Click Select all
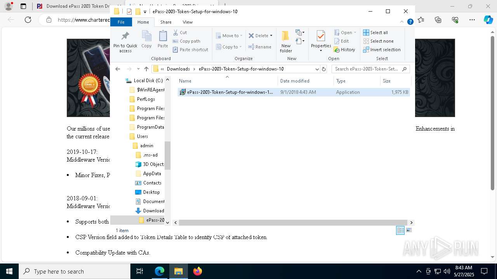Viewport: 497px width, 279px height. pyautogui.click(x=375, y=33)
